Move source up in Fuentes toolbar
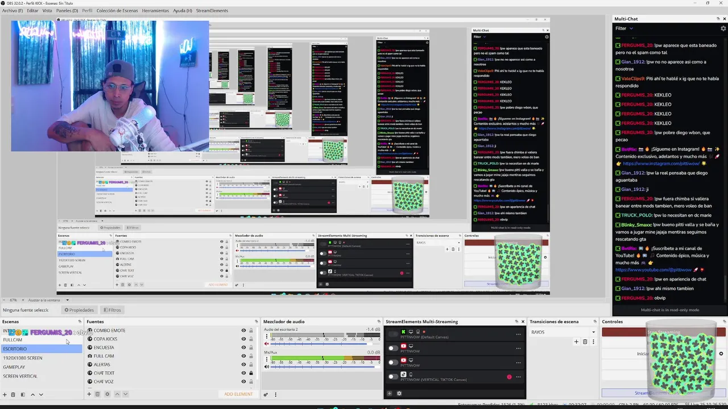728x409 pixels. (117, 394)
